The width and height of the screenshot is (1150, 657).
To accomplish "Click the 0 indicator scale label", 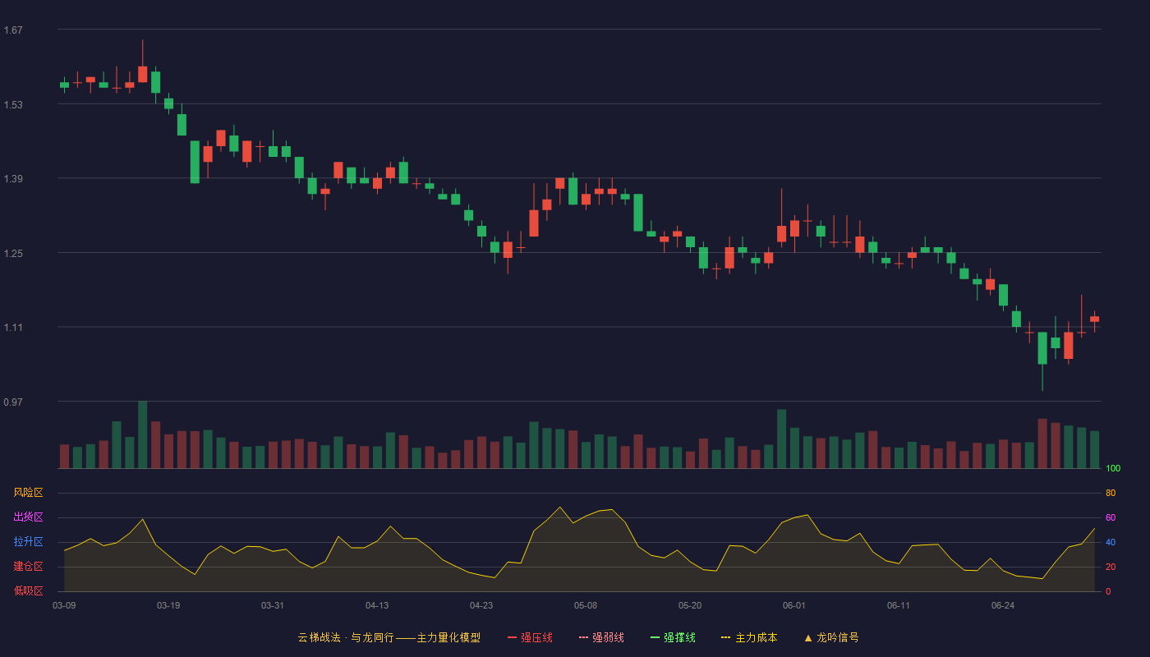I will pos(1108,591).
